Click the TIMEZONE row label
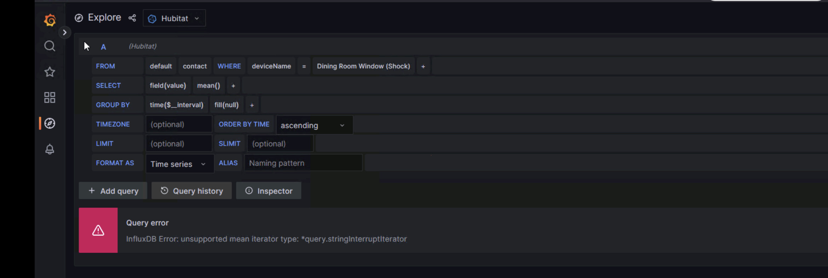 [x=113, y=124]
